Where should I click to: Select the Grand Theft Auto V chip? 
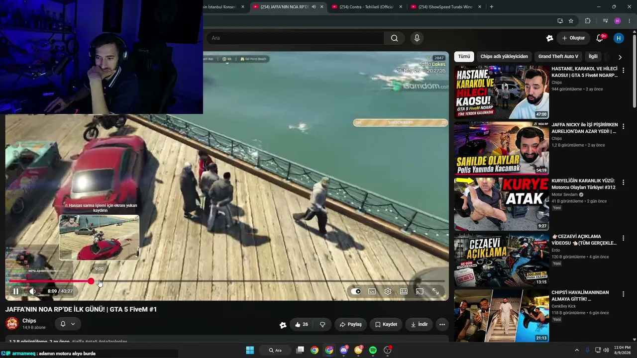coord(558,57)
